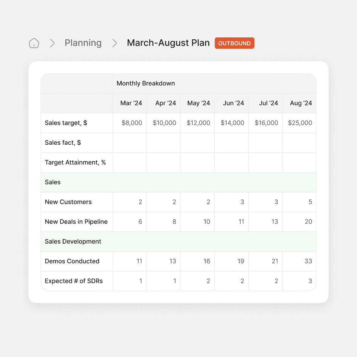Click the Target Attainment row label

pos(75,162)
